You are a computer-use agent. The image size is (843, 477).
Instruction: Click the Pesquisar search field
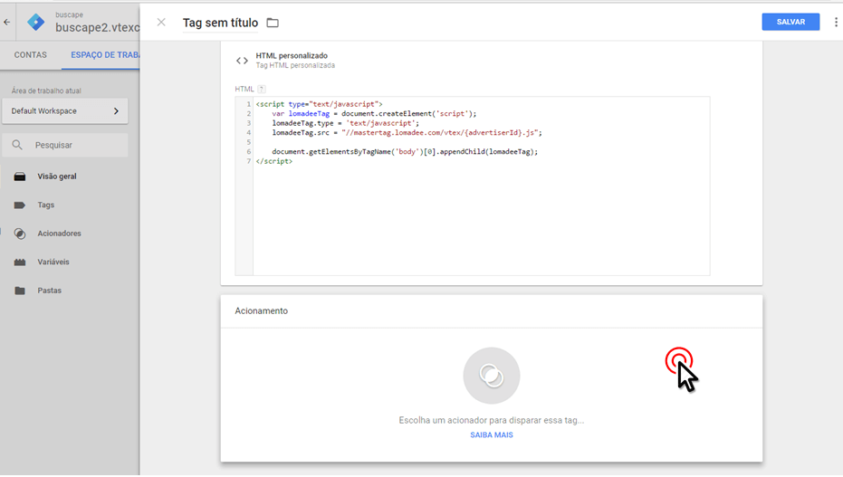(x=65, y=145)
